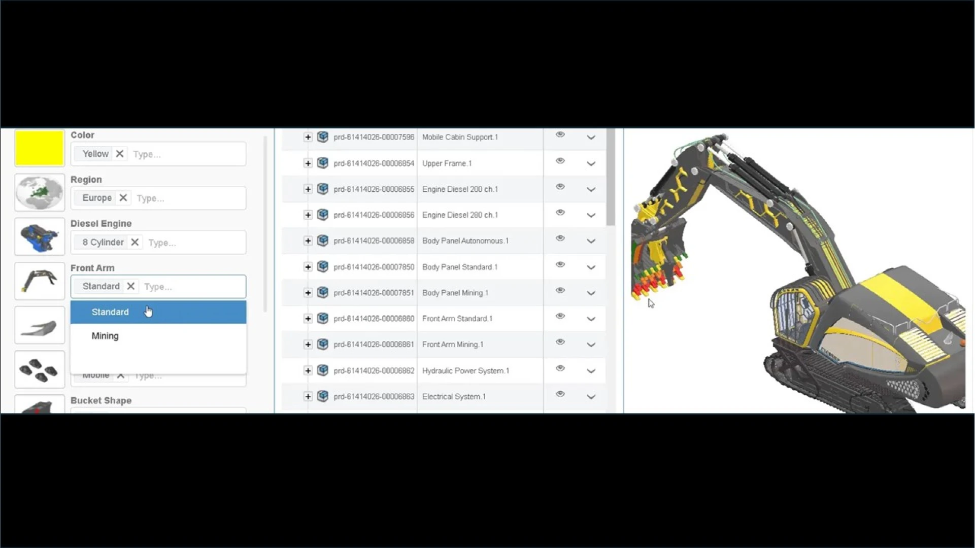975x548 pixels.
Task: Remove the Europe region tag
Action: click(x=123, y=198)
